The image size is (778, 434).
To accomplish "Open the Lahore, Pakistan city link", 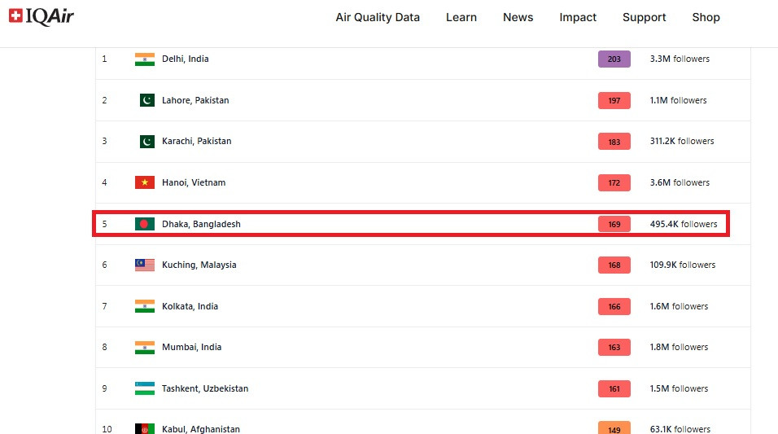I will click(x=195, y=100).
